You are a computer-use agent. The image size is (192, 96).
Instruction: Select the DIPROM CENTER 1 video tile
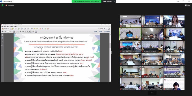coord(152,59)
